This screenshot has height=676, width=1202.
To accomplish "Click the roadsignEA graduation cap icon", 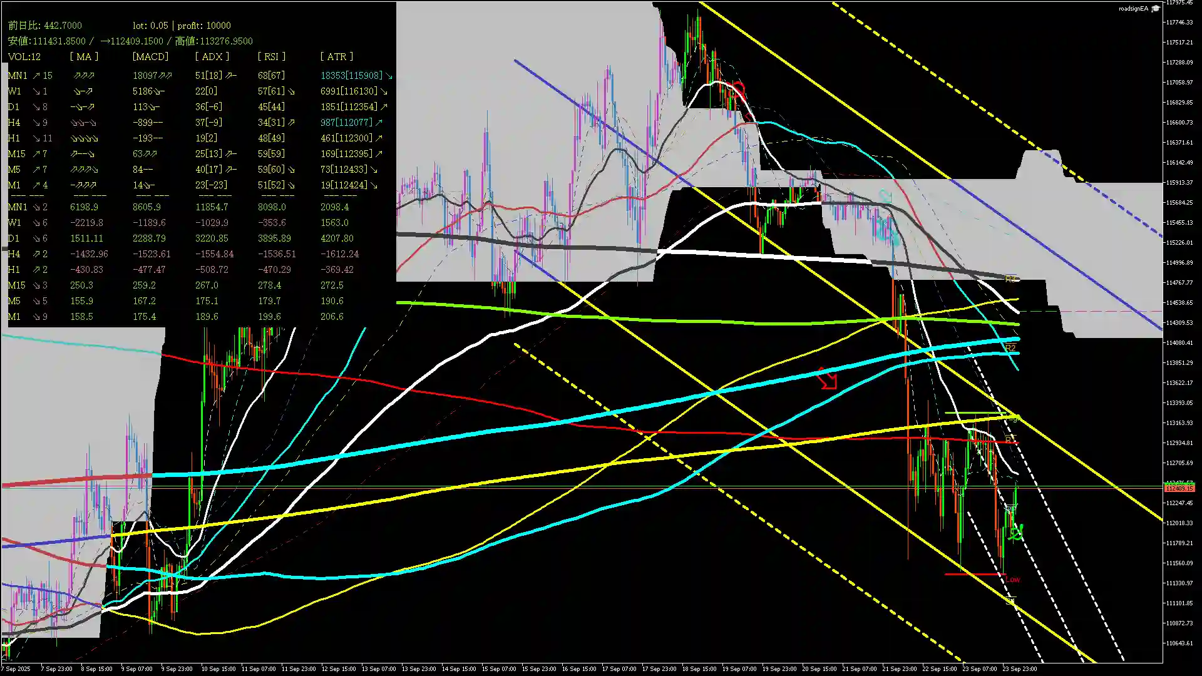I will [x=1156, y=9].
